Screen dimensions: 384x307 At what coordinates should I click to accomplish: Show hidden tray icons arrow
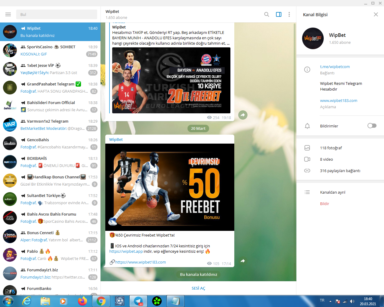click(330, 301)
